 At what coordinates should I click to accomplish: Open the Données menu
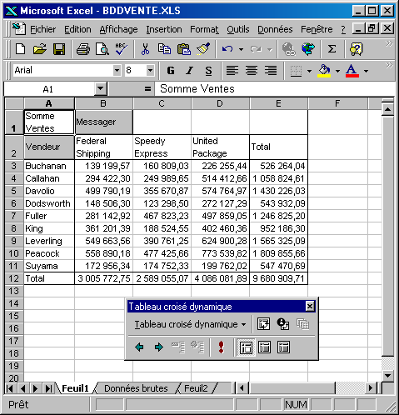[x=275, y=29]
